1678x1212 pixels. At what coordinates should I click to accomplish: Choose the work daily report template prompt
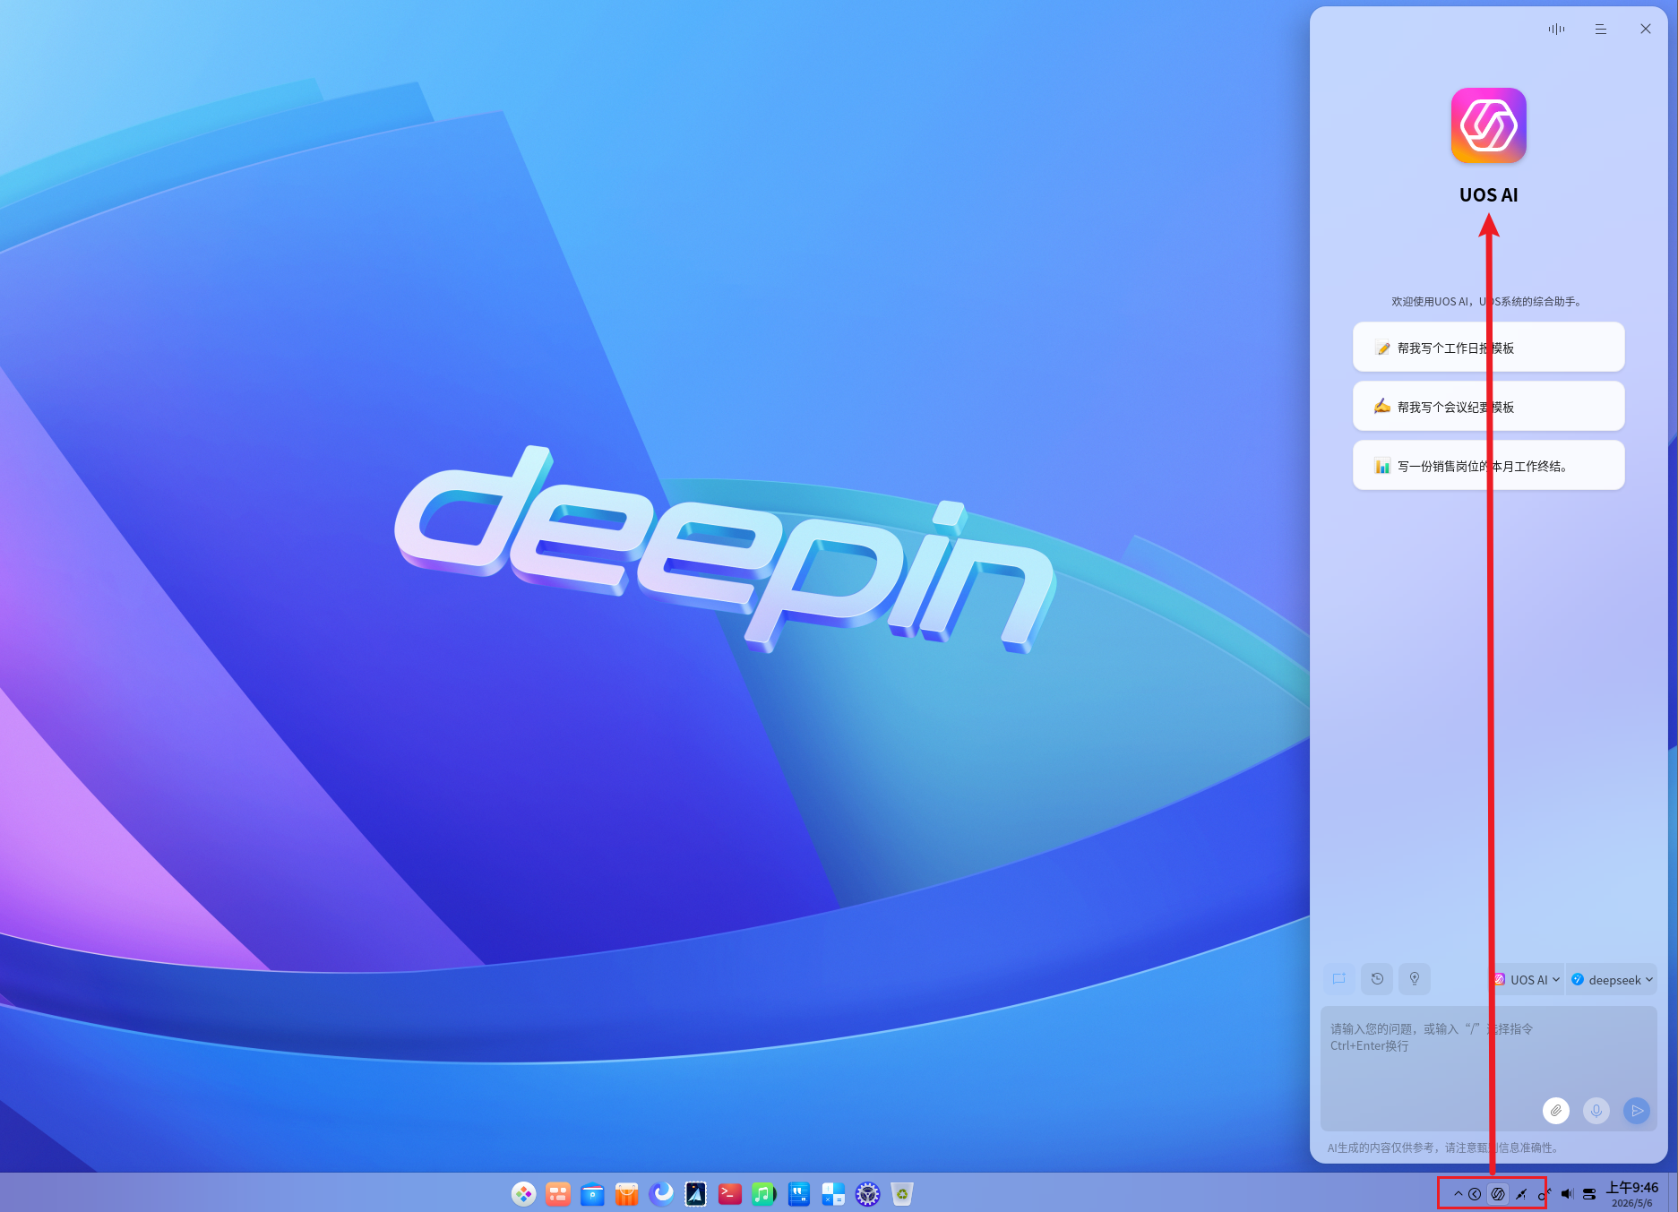point(1489,348)
